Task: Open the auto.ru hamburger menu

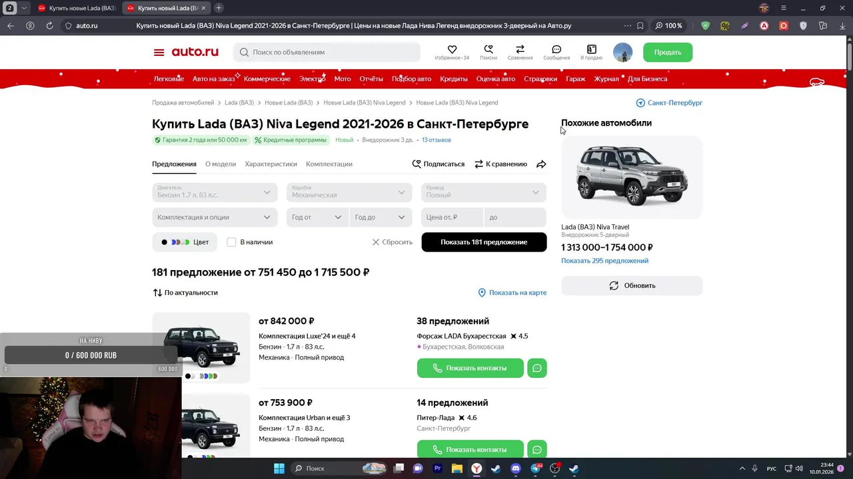Action: pyautogui.click(x=159, y=53)
